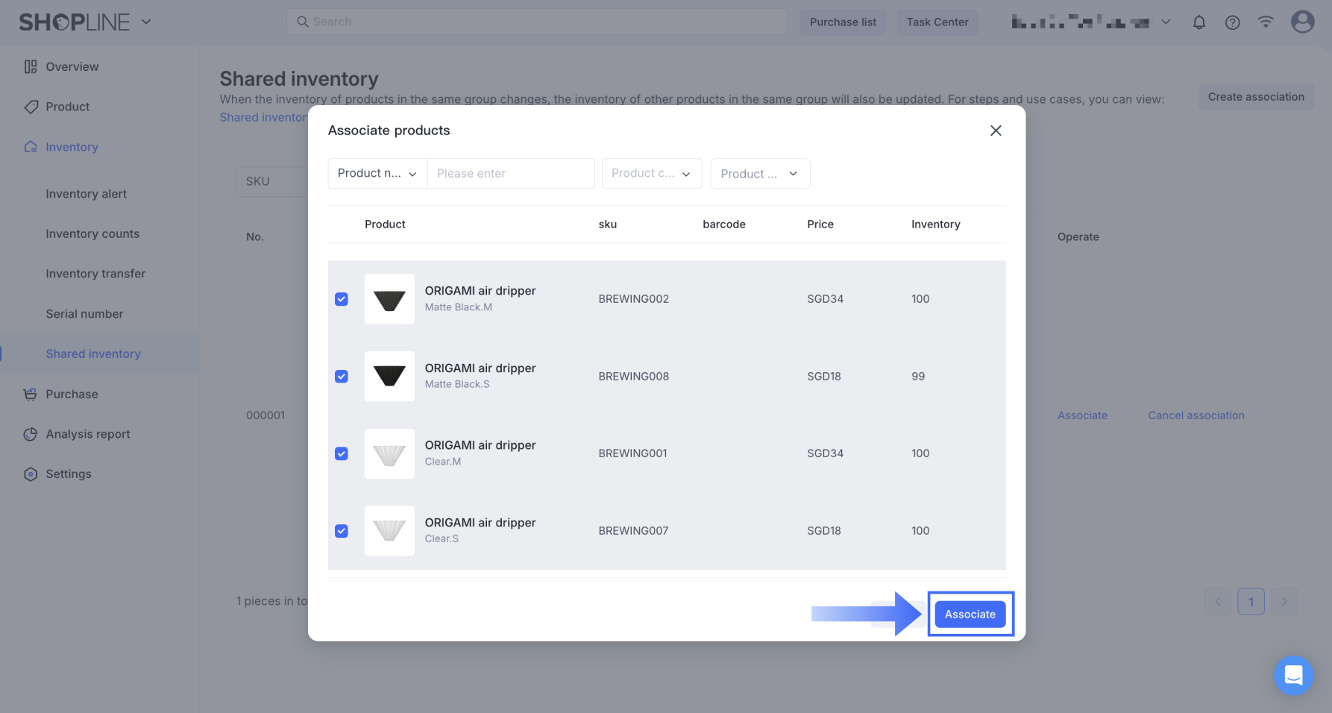The height and width of the screenshot is (713, 1332).
Task: Click the Please enter search field
Action: 511,174
